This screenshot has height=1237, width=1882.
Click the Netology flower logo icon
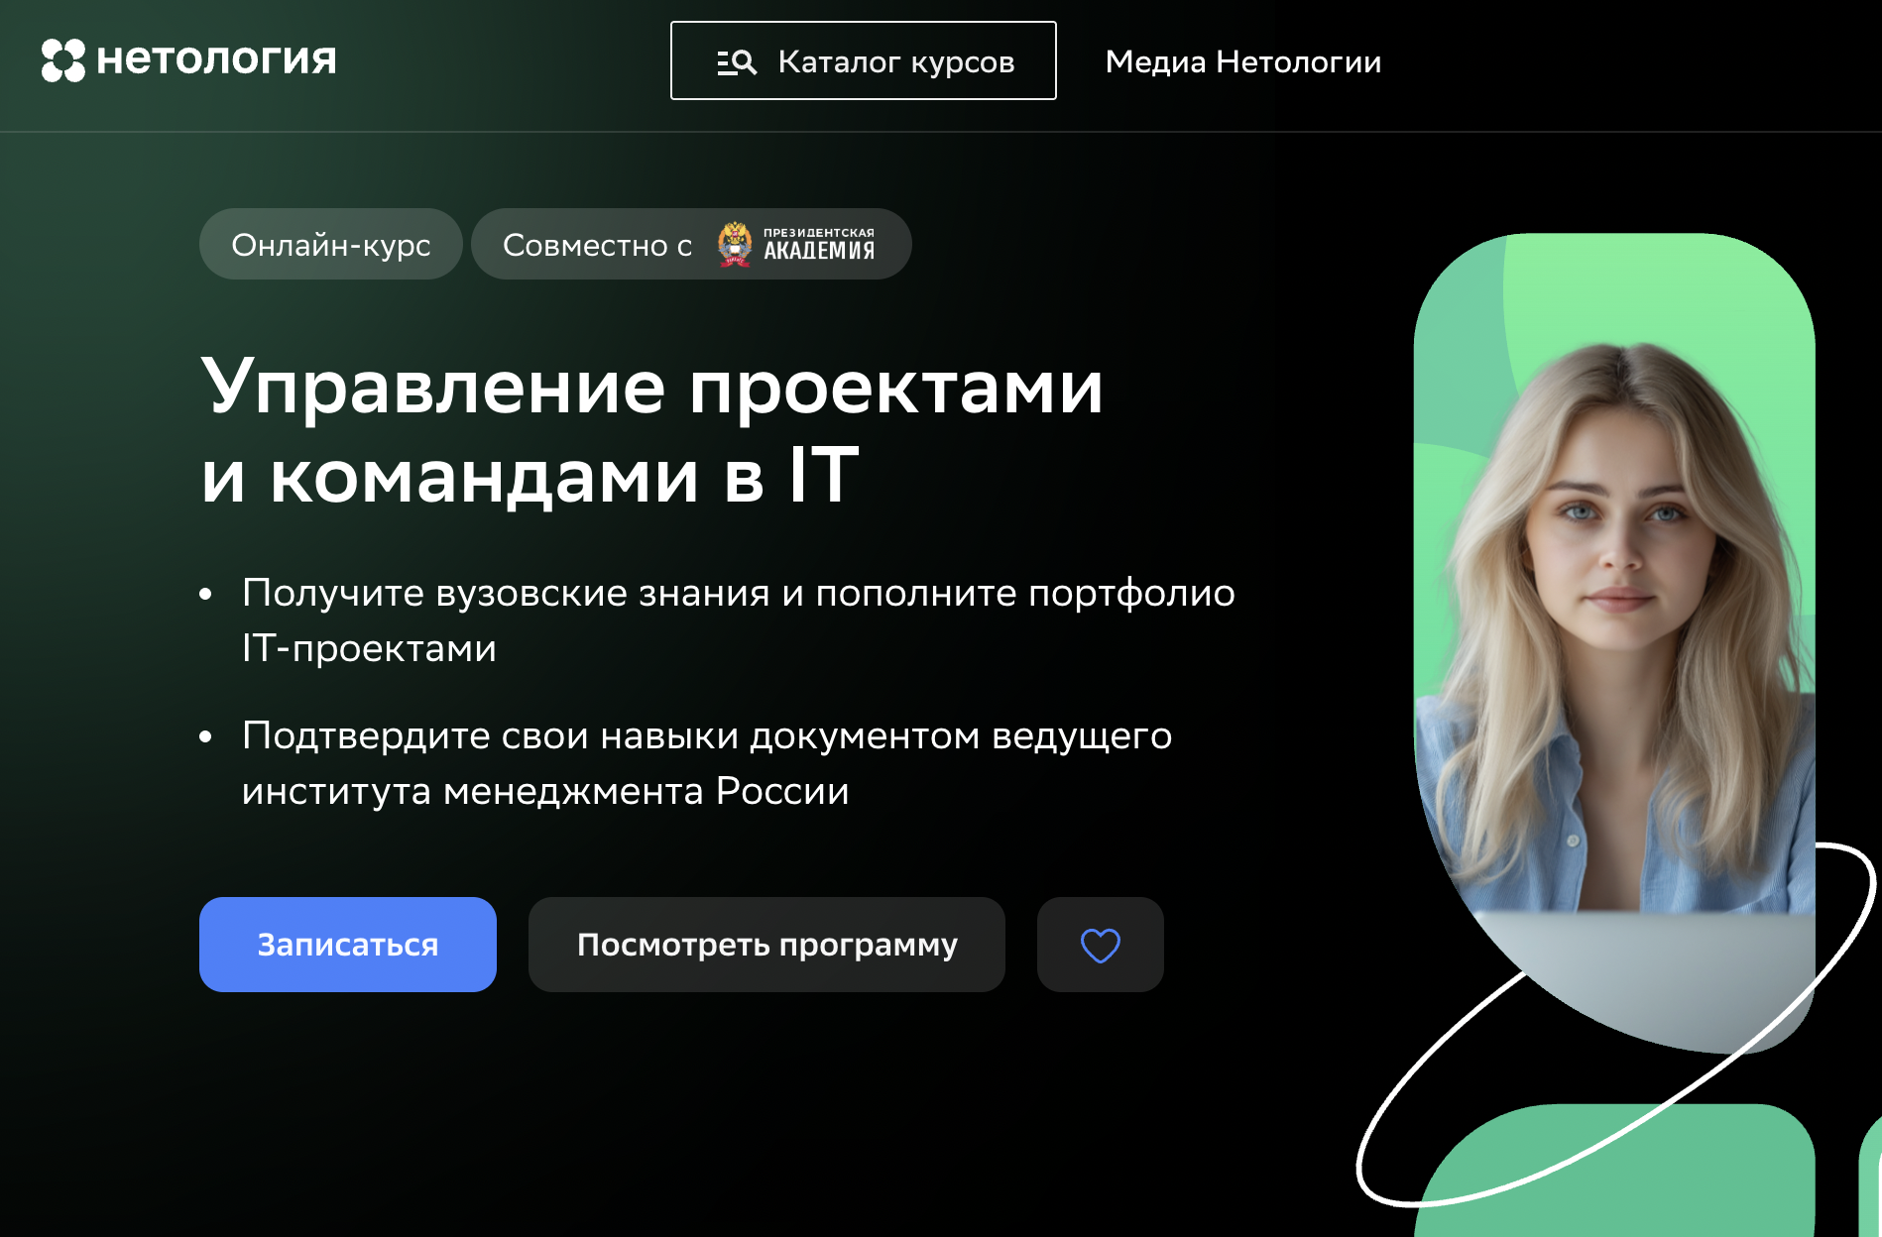(x=62, y=60)
